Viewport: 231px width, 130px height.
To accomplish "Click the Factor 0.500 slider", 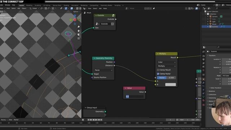I will click(166, 78).
